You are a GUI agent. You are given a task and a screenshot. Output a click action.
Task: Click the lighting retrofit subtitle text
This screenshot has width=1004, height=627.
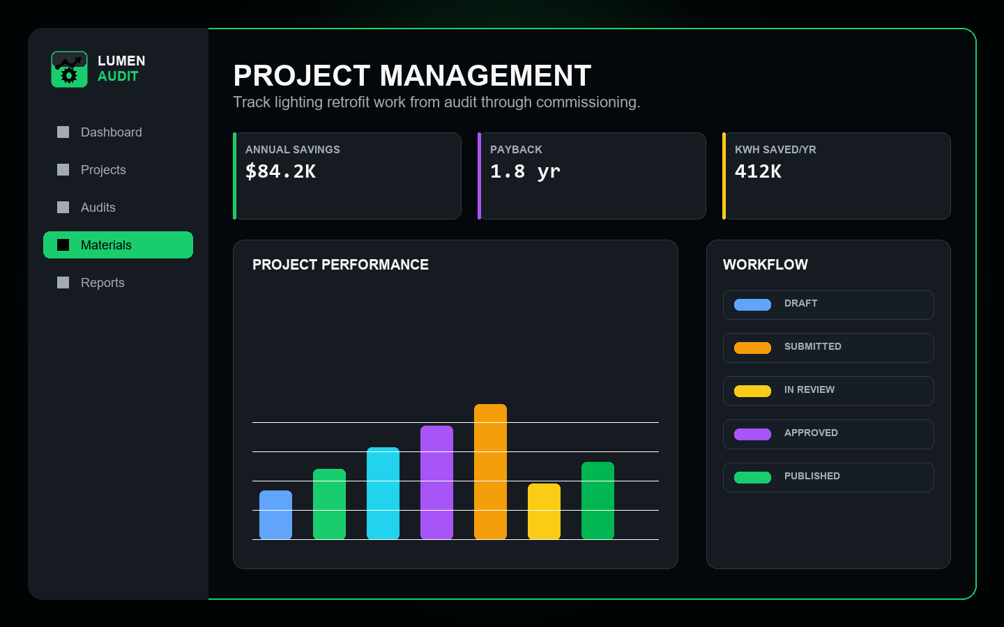(x=436, y=102)
